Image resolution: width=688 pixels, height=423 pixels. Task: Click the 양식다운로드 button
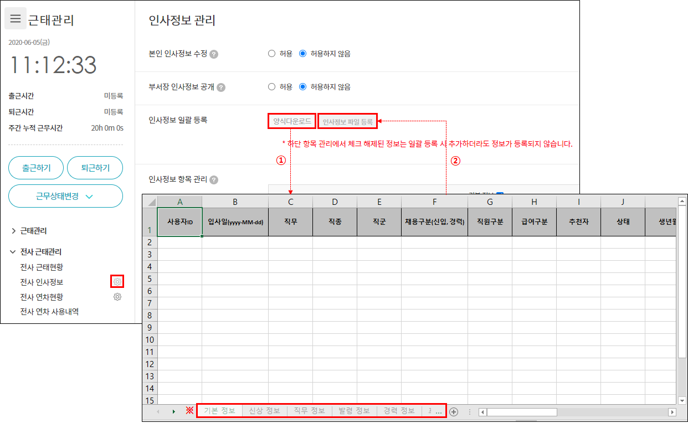tap(292, 121)
